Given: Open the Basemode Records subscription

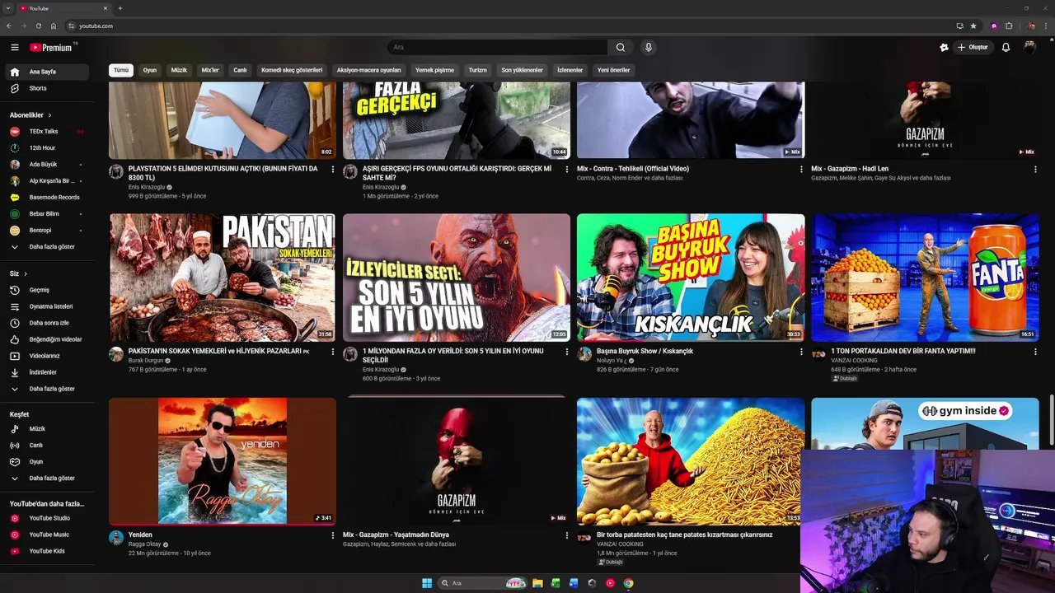Looking at the screenshot, I should coord(47,198).
